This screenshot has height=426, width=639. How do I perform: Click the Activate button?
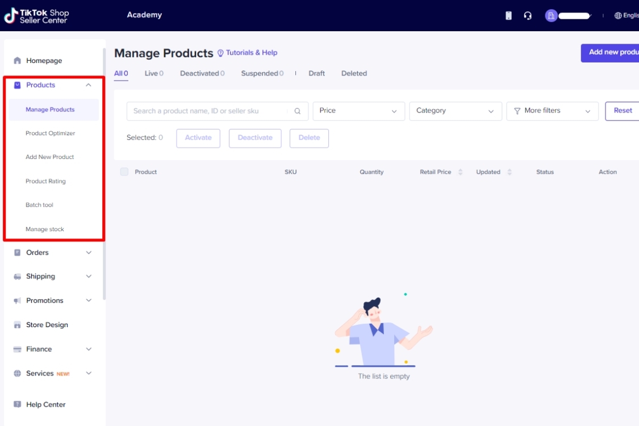point(198,138)
